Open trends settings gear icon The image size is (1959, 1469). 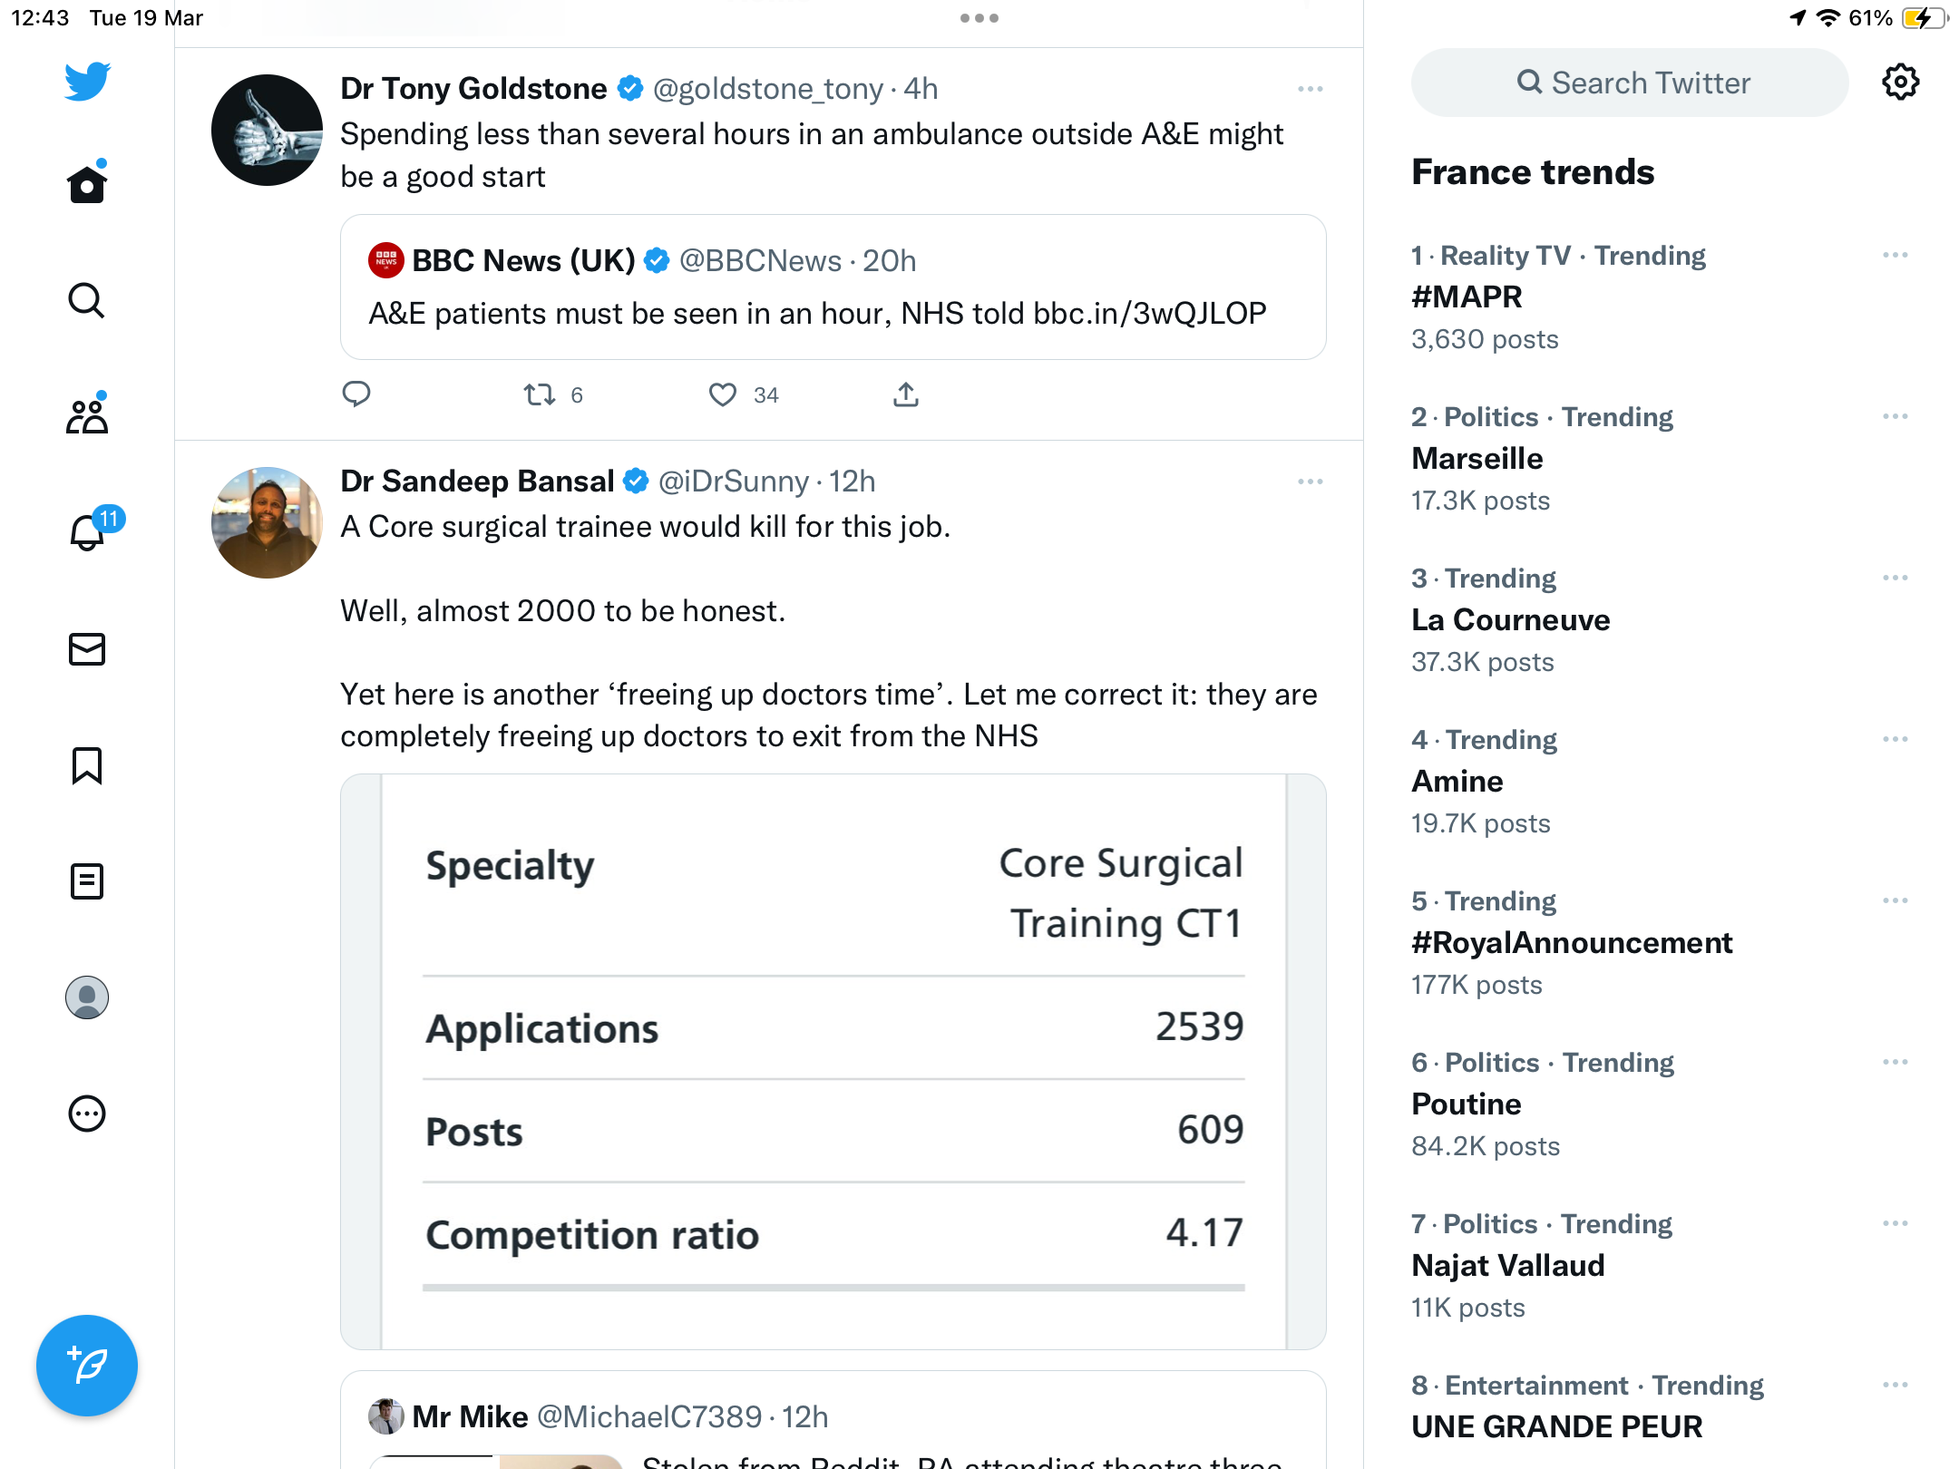coord(1900,83)
